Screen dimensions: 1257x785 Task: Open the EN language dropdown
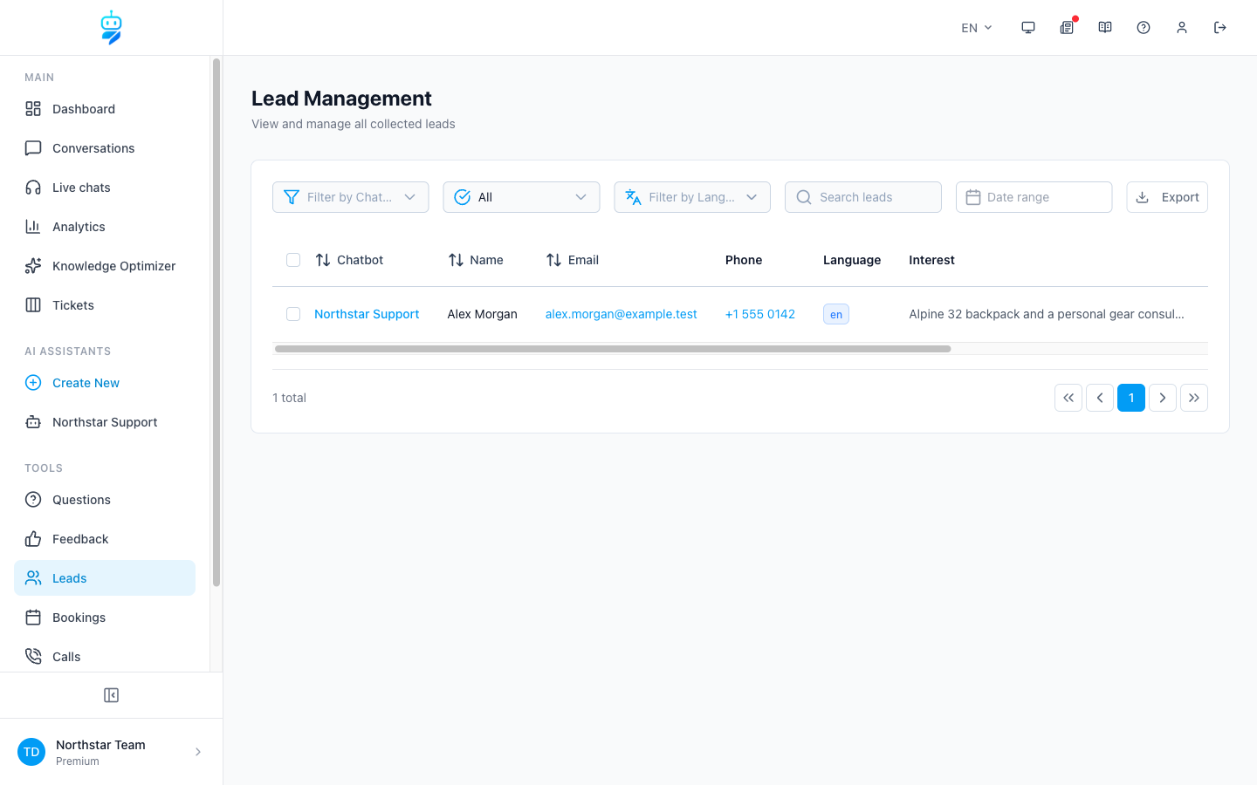[977, 28]
